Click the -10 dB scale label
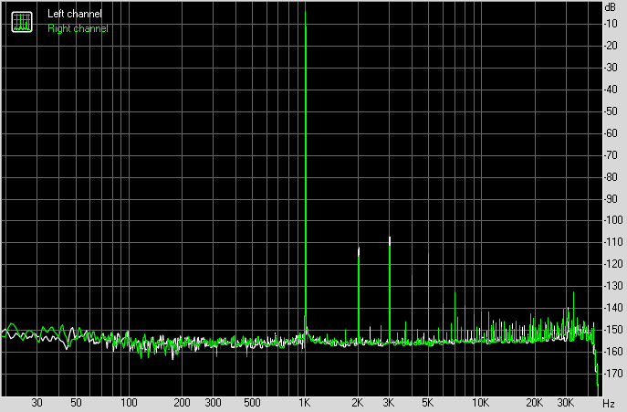 611,24
